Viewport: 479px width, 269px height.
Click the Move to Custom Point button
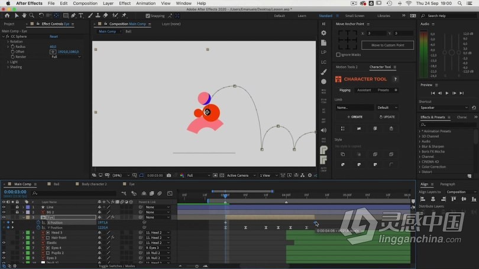pyautogui.click(x=387, y=45)
